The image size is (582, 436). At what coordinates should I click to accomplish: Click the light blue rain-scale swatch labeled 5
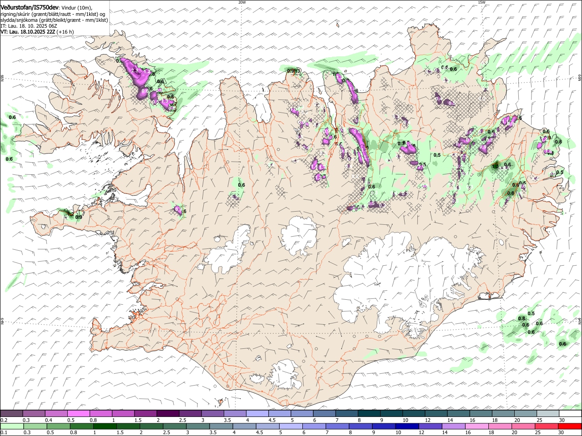tap(291, 426)
